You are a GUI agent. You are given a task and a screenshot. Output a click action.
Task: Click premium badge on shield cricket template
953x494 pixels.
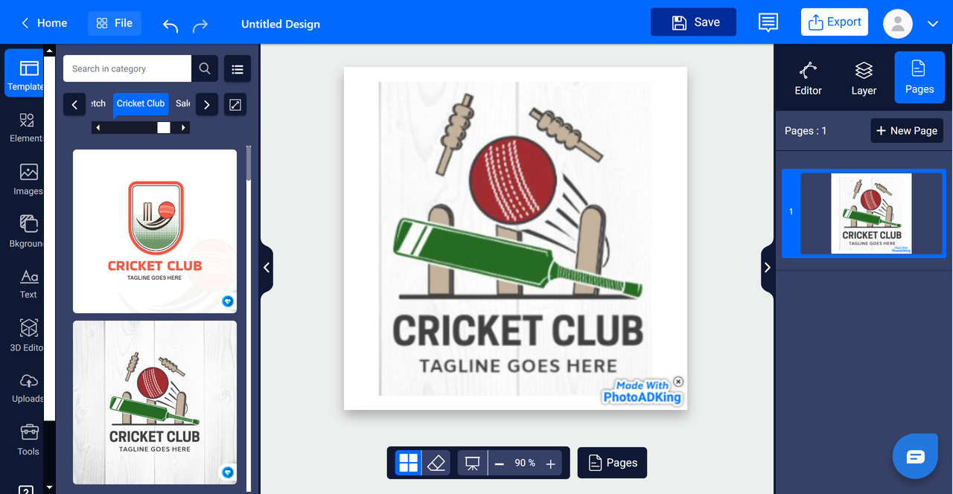[x=228, y=301]
